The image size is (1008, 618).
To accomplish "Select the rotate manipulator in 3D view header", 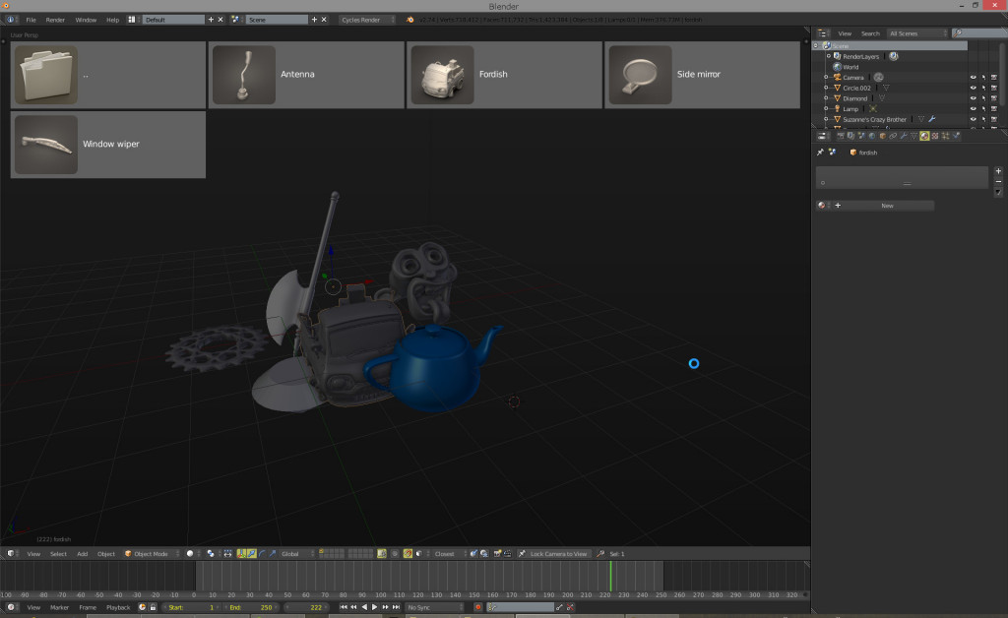I will tap(262, 553).
